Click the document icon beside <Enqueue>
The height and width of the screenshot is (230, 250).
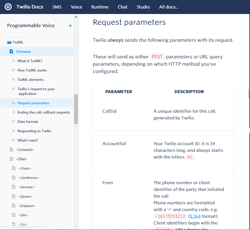pos(14,205)
